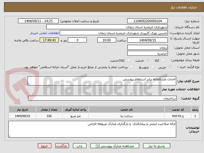Image resolution: width=204 pixels, height=153 pixels.
Task: Click the تعداد / مقدار column header
Action: 49,109
